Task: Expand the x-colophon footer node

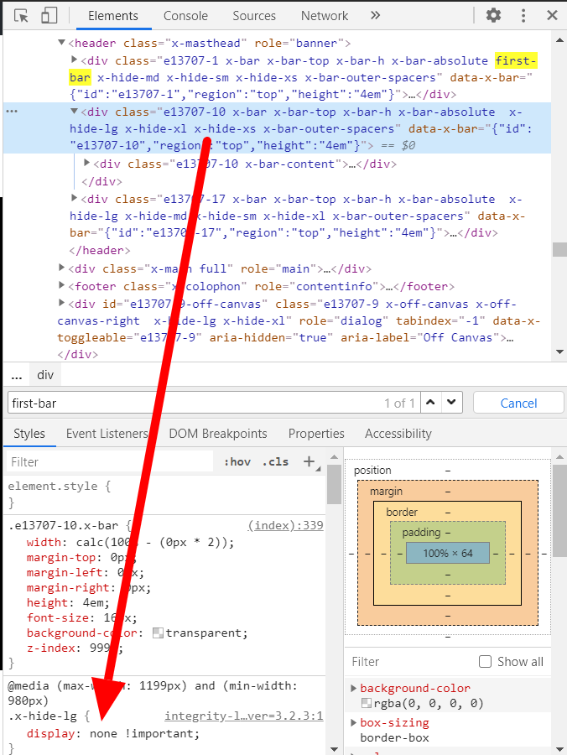Action: [x=62, y=286]
